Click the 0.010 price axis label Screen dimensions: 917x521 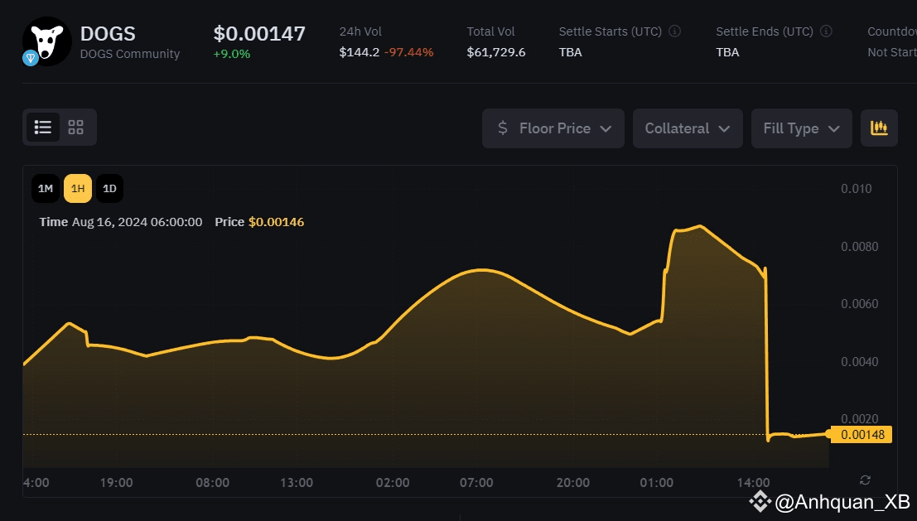(x=857, y=189)
